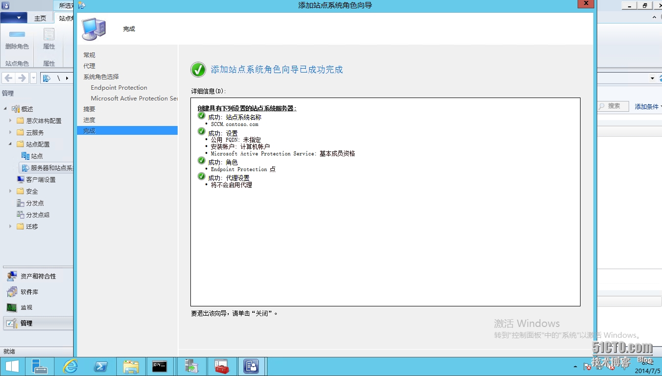Click 成功: 站点系统名称 checkmark

tap(201, 116)
